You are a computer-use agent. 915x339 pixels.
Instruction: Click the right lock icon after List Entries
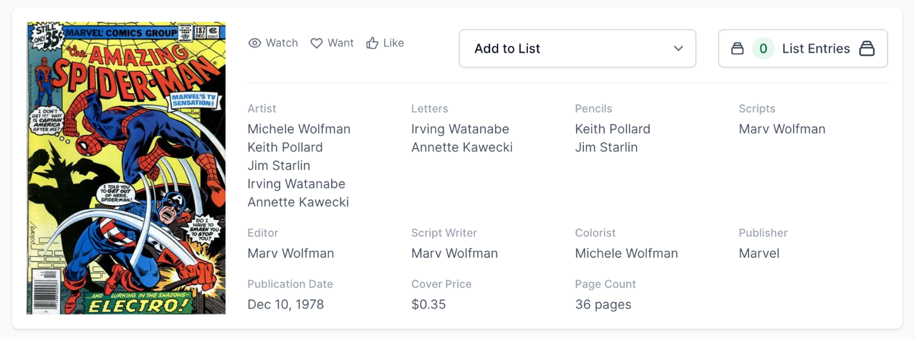[x=867, y=49]
